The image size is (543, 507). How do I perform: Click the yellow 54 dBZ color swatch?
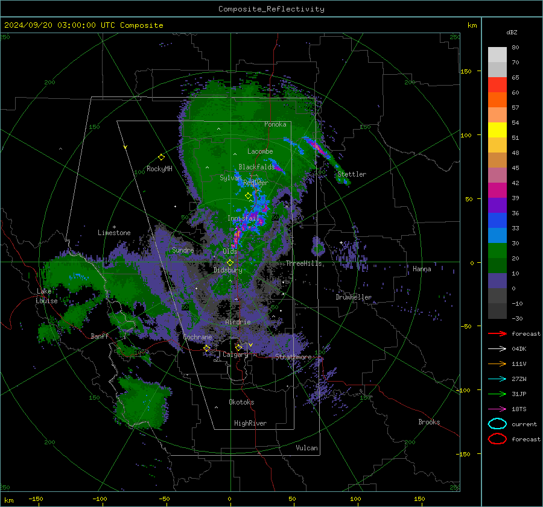click(497, 130)
